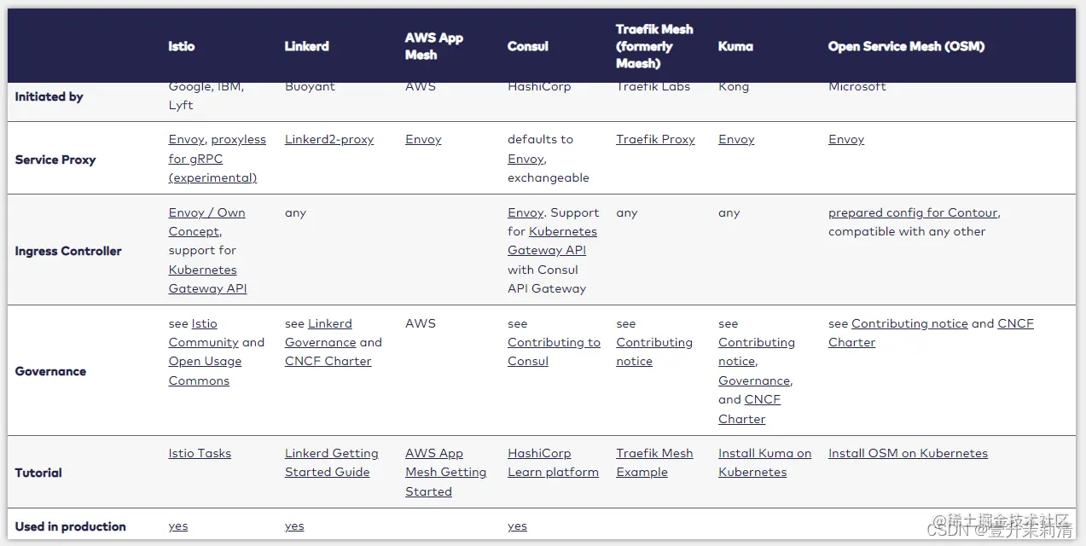This screenshot has height=546, width=1086.
Task: Open Install OSM on Kubernetes link
Action: tap(908, 453)
